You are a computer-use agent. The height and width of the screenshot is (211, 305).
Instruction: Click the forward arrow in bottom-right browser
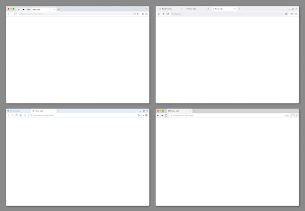162,116
